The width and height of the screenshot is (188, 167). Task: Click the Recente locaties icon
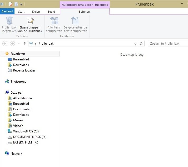tap(10, 70)
